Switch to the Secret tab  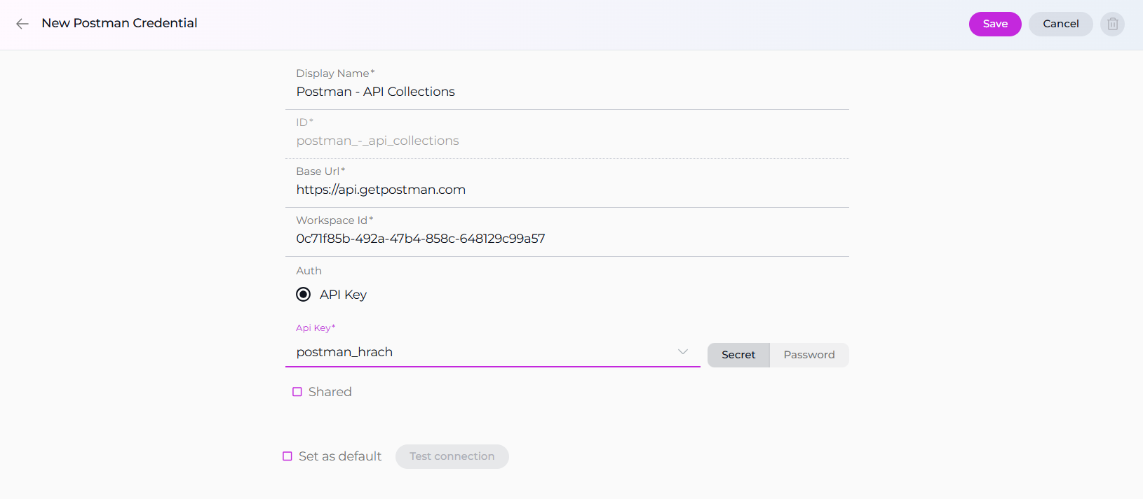coord(738,355)
